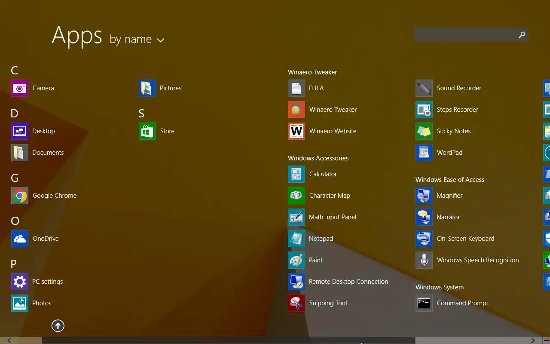Open the 'by name' sort dropdown

coord(137,39)
